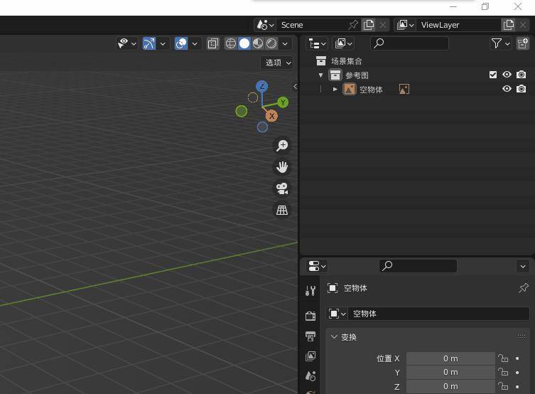Switch to material preview shading
Image resolution: width=535 pixels, height=394 pixels.
(x=258, y=43)
